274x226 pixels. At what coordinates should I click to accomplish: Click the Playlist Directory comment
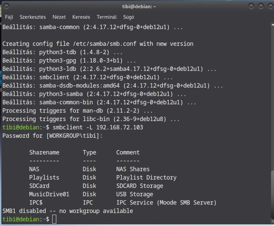coord(146,177)
